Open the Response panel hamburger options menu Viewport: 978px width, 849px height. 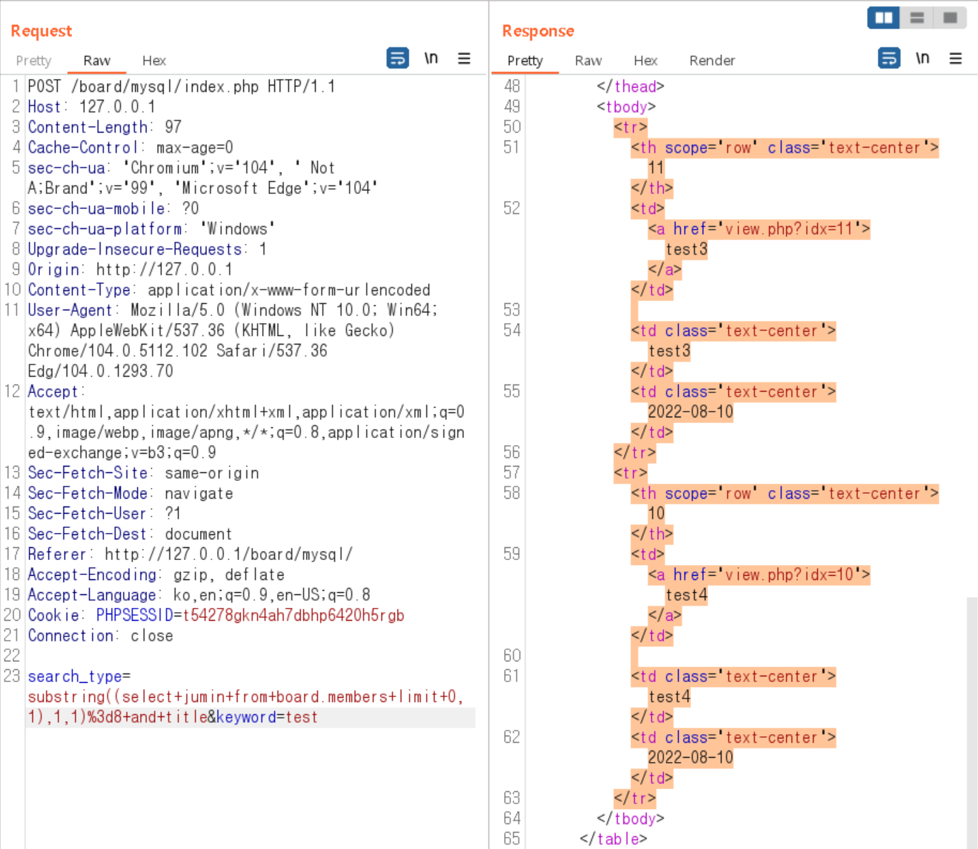[956, 59]
